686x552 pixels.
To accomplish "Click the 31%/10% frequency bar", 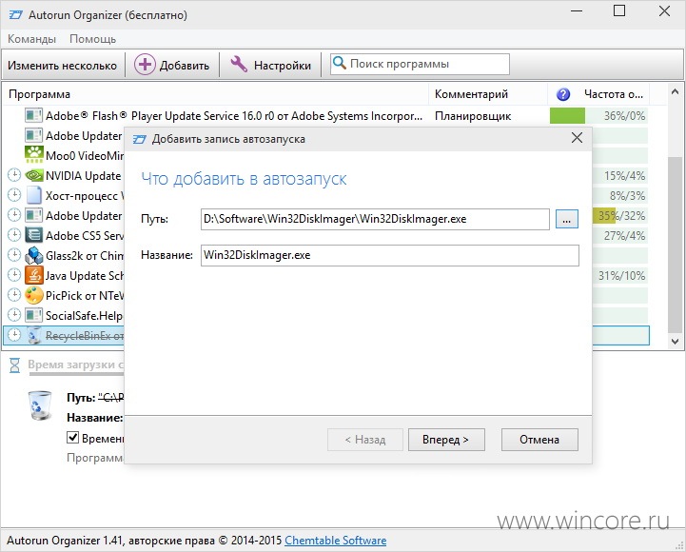I will [x=620, y=276].
